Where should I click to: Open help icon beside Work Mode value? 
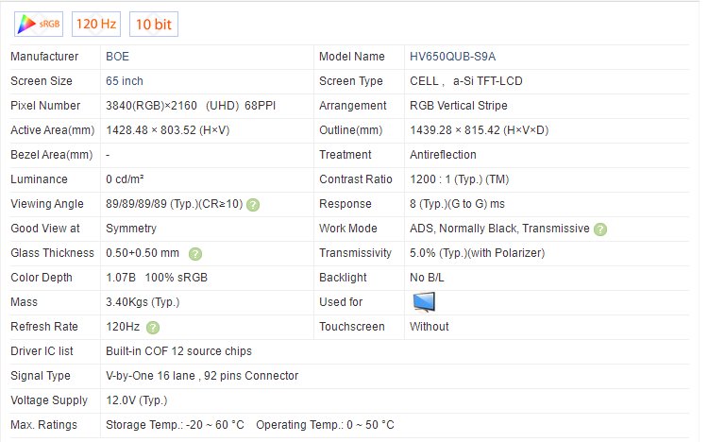(600, 229)
